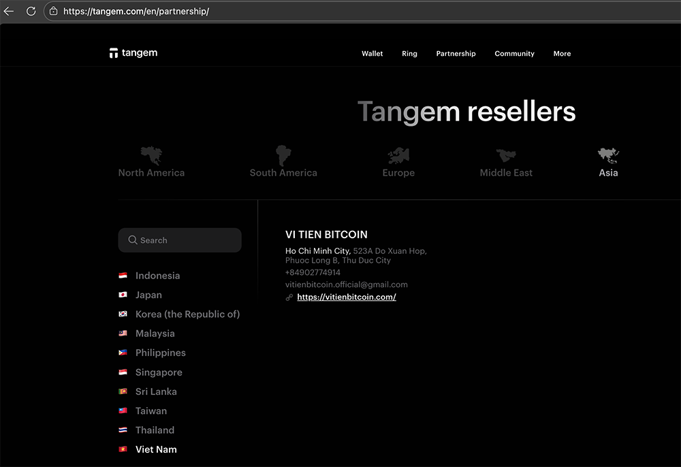Select the North America map icon
Image resolution: width=681 pixels, height=467 pixels.
click(151, 155)
